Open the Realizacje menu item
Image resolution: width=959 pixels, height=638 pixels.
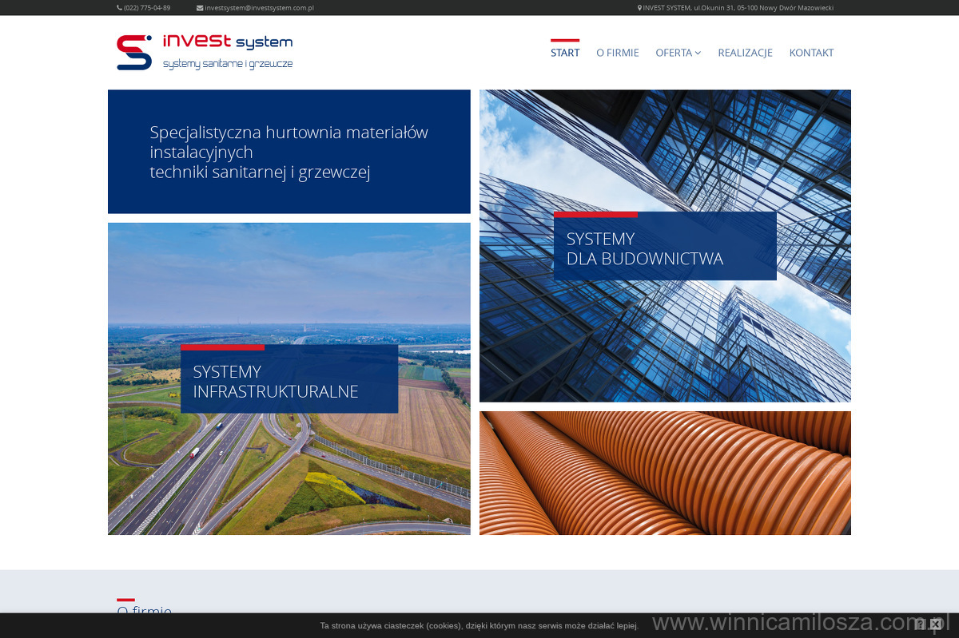[745, 53]
